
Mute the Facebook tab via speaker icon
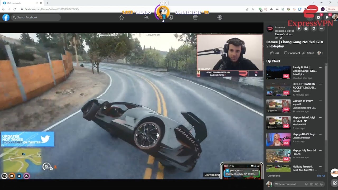pos(37,3)
